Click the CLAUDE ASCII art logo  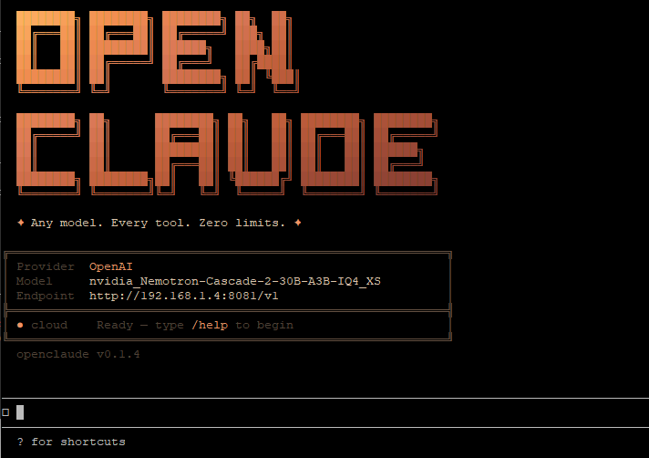click(227, 154)
